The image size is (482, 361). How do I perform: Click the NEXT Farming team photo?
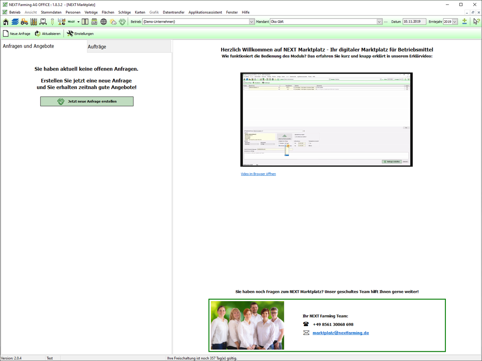247,325
